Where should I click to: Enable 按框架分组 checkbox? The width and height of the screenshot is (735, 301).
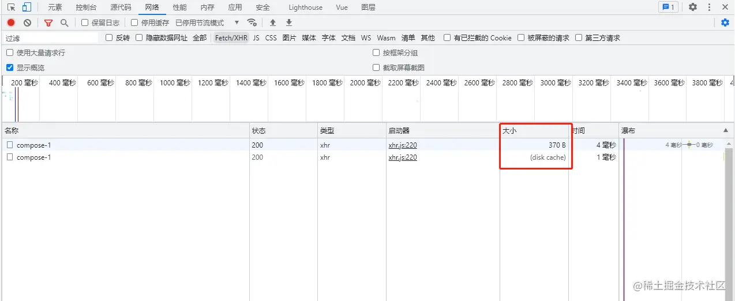click(x=376, y=52)
